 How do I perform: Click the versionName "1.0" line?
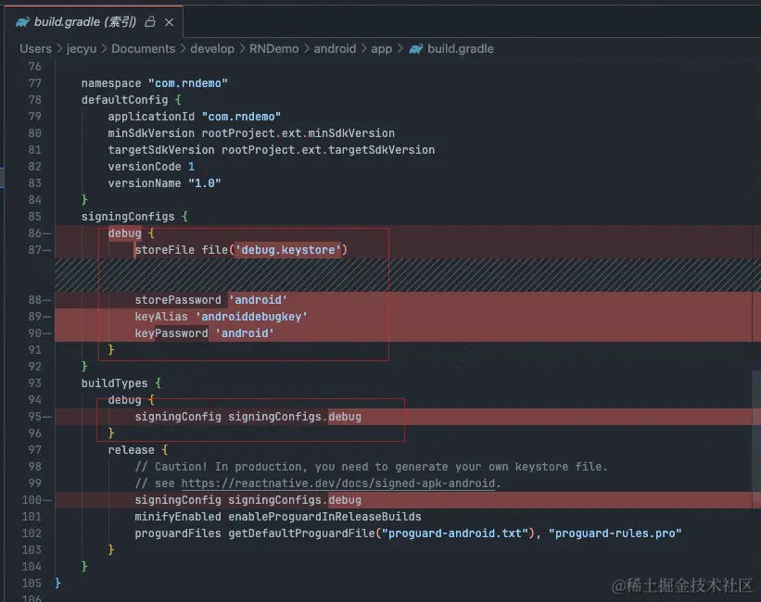(x=164, y=183)
